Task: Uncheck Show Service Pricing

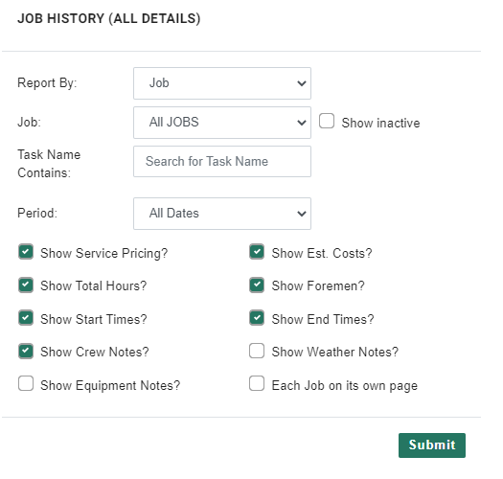Action: (26, 252)
